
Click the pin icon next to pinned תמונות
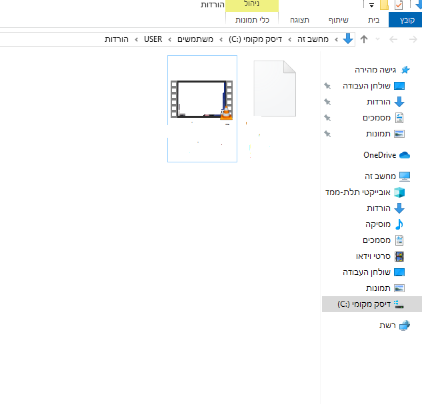(x=327, y=134)
